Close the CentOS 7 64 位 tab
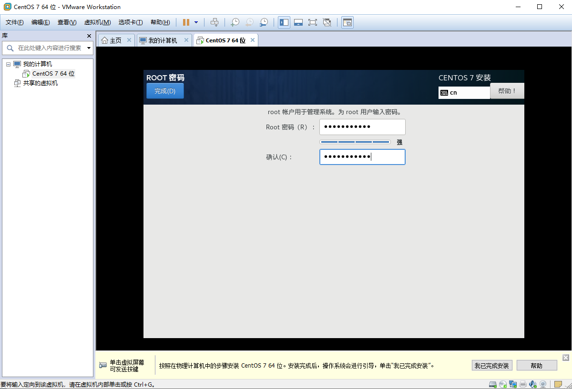Image resolution: width=572 pixels, height=389 pixels. click(253, 40)
